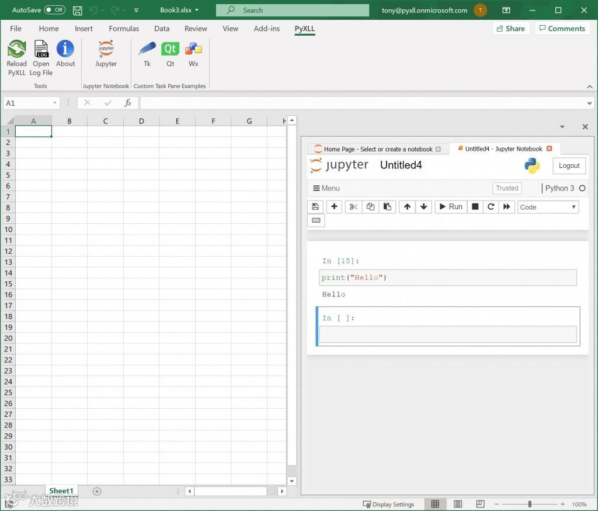Move the selected cell down
The width and height of the screenshot is (598, 511).
point(424,206)
